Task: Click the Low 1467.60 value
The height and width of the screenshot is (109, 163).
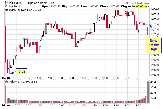Action: tap(90, 7)
